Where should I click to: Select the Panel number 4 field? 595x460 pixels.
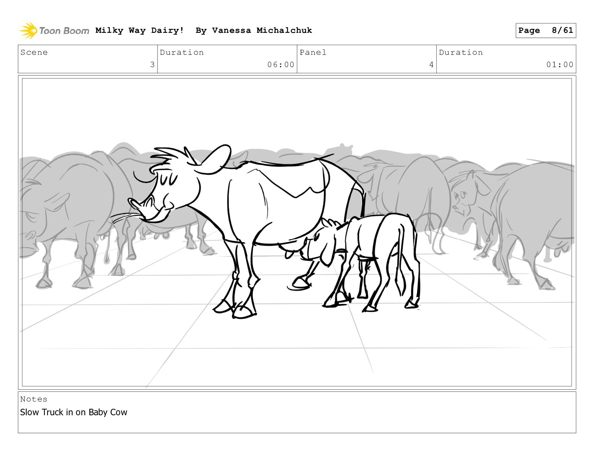tap(367, 59)
